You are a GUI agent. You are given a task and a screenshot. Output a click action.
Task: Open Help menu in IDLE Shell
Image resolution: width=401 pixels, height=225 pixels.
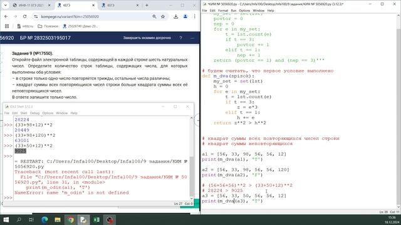click(x=74, y=113)
